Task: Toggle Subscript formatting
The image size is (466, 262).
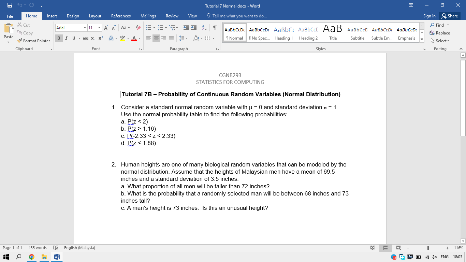Action: [93, 38]
